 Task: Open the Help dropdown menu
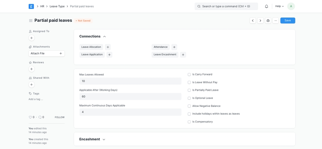[279, 6]
